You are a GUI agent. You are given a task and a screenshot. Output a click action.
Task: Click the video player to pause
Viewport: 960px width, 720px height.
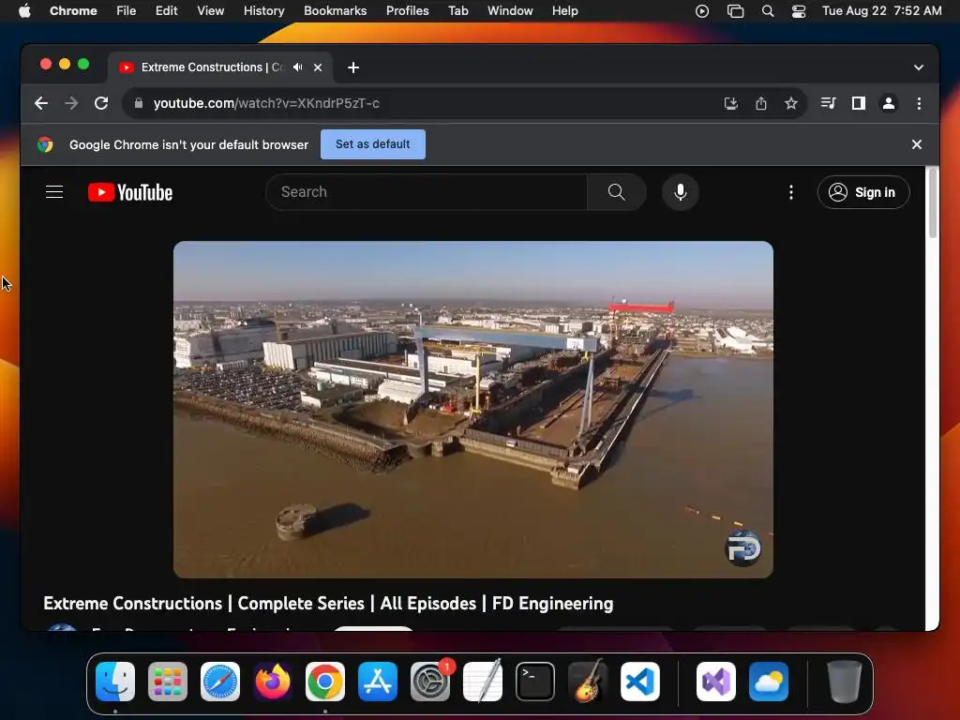pos(473,409)
